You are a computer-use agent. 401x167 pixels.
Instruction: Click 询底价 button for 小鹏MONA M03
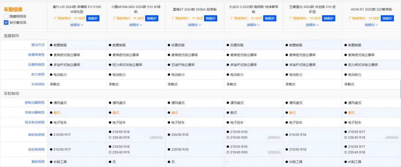[152, 18]
